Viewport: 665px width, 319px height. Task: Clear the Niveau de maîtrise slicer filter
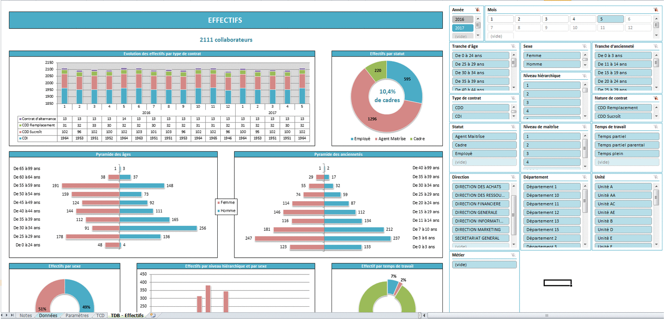tap(584, 127)
